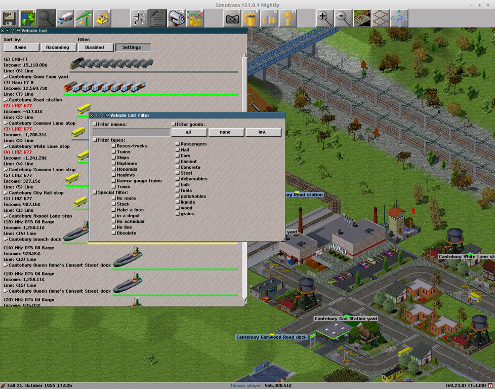Click triangle beside Cantebury Road station destination
This screenshot has width=495, height=389.
pyautogui.click(x=6, y=100)
